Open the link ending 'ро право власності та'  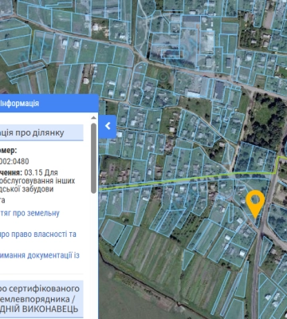tap(38, 234)
